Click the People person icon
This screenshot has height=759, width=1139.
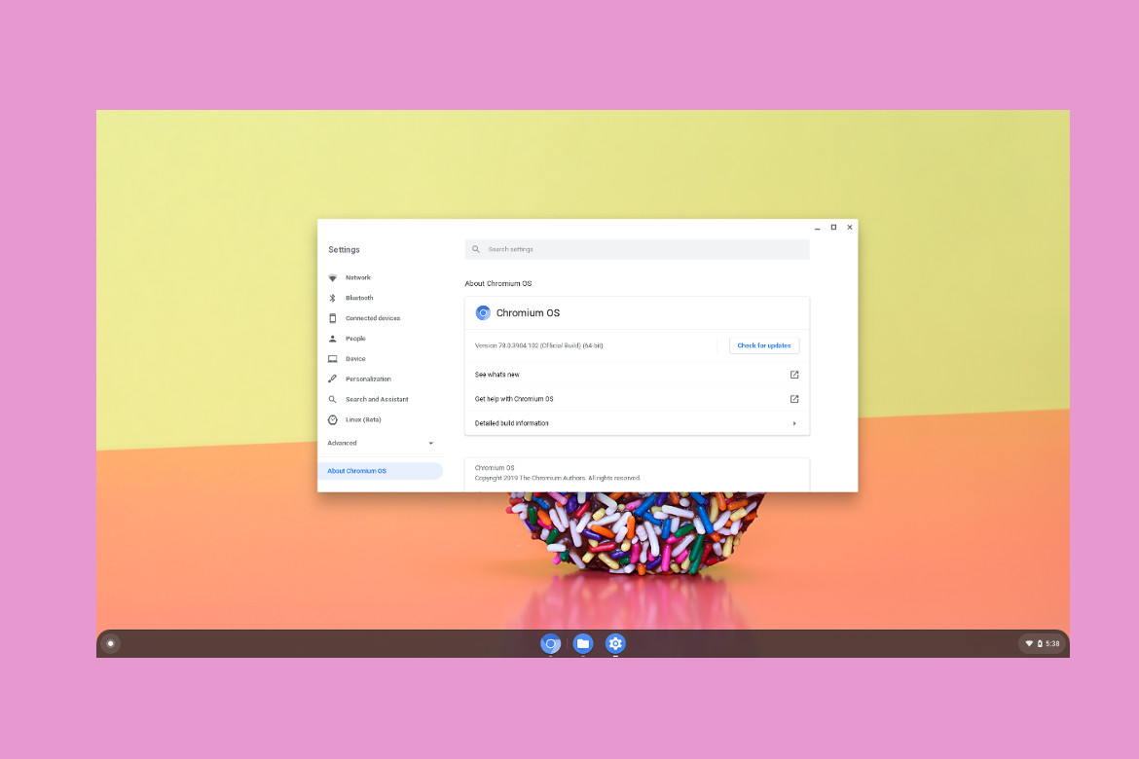point(333,339)
